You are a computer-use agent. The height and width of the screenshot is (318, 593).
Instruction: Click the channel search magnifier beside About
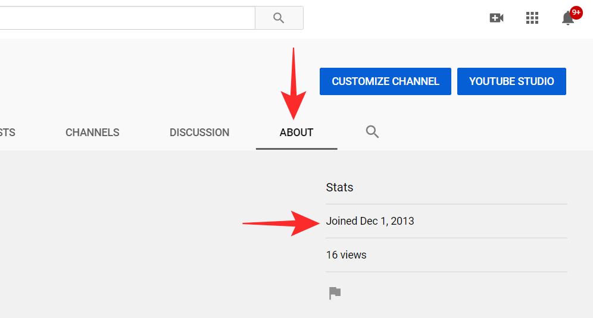373,132
